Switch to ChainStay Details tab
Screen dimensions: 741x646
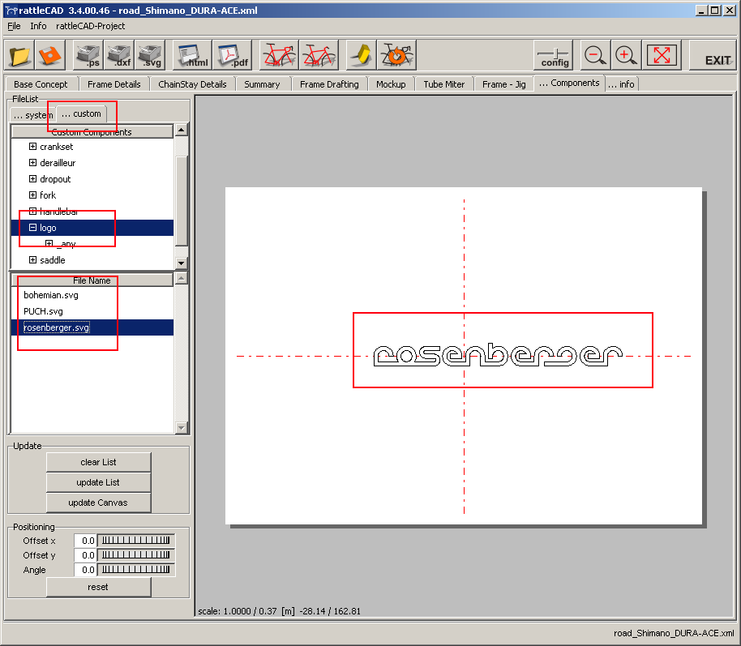pyautogui.click(x=192, y=84)
